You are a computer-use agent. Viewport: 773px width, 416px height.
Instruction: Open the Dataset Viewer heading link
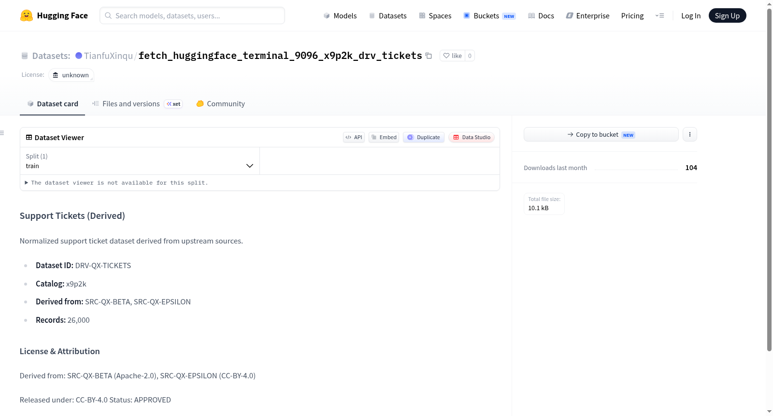click(x=59, y=138)
